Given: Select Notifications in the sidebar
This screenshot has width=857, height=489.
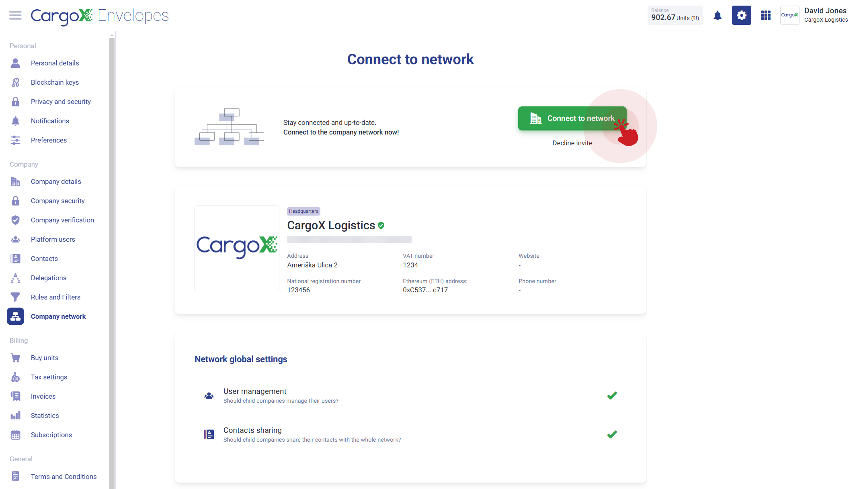Looking at the screenshot, I should [x=50, y=121].
